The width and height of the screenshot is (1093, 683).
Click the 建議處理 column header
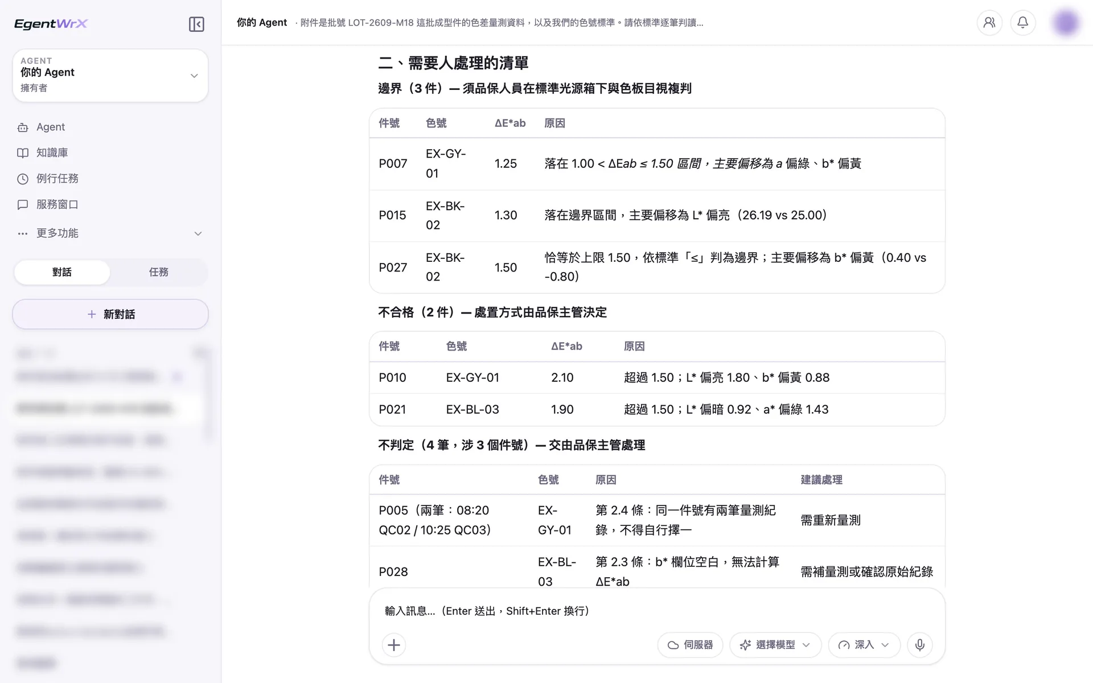(821, 480)
